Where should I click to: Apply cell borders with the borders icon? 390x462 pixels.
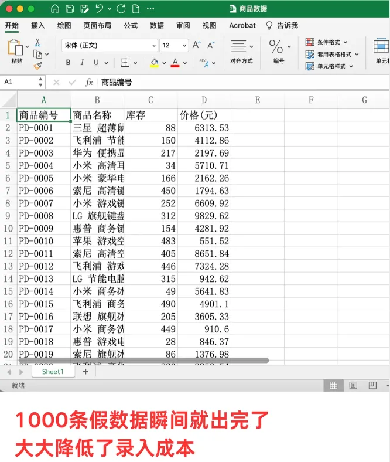(125, 63)
